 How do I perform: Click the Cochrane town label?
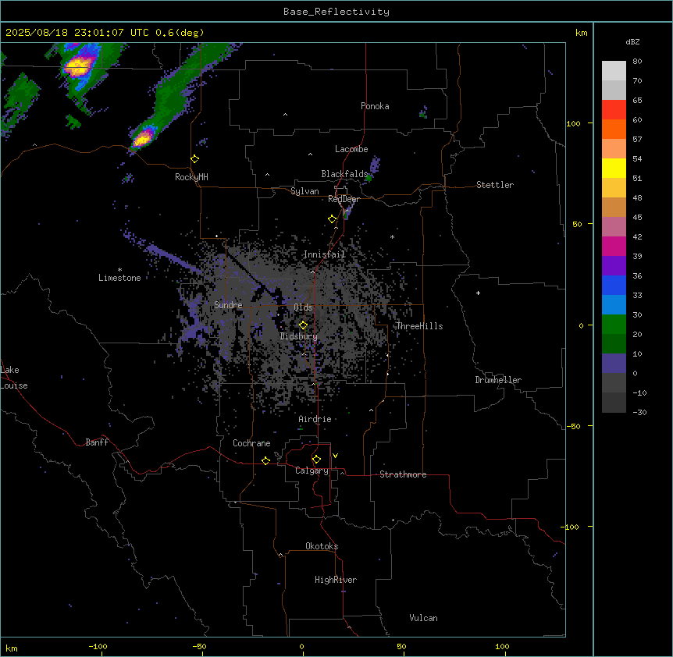pos(251,443)
